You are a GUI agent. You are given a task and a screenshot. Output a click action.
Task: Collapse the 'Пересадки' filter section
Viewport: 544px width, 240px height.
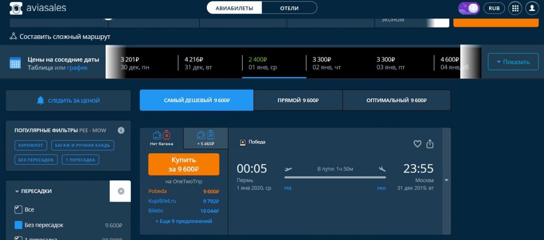tap(17, 192)
